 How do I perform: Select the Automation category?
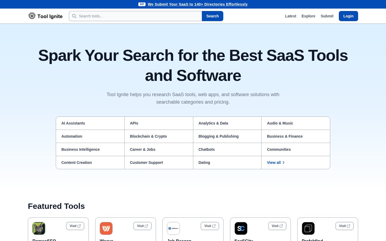pos(90,136)
